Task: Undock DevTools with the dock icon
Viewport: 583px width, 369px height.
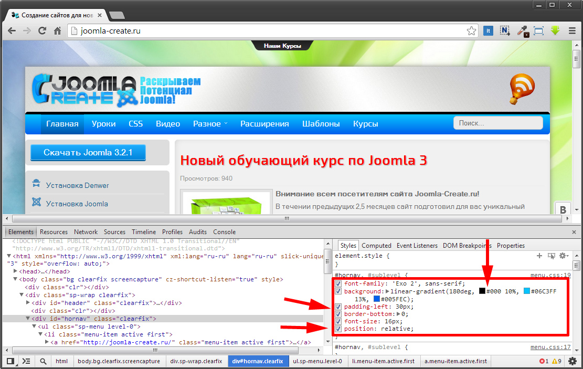Action: click(9, 361)
